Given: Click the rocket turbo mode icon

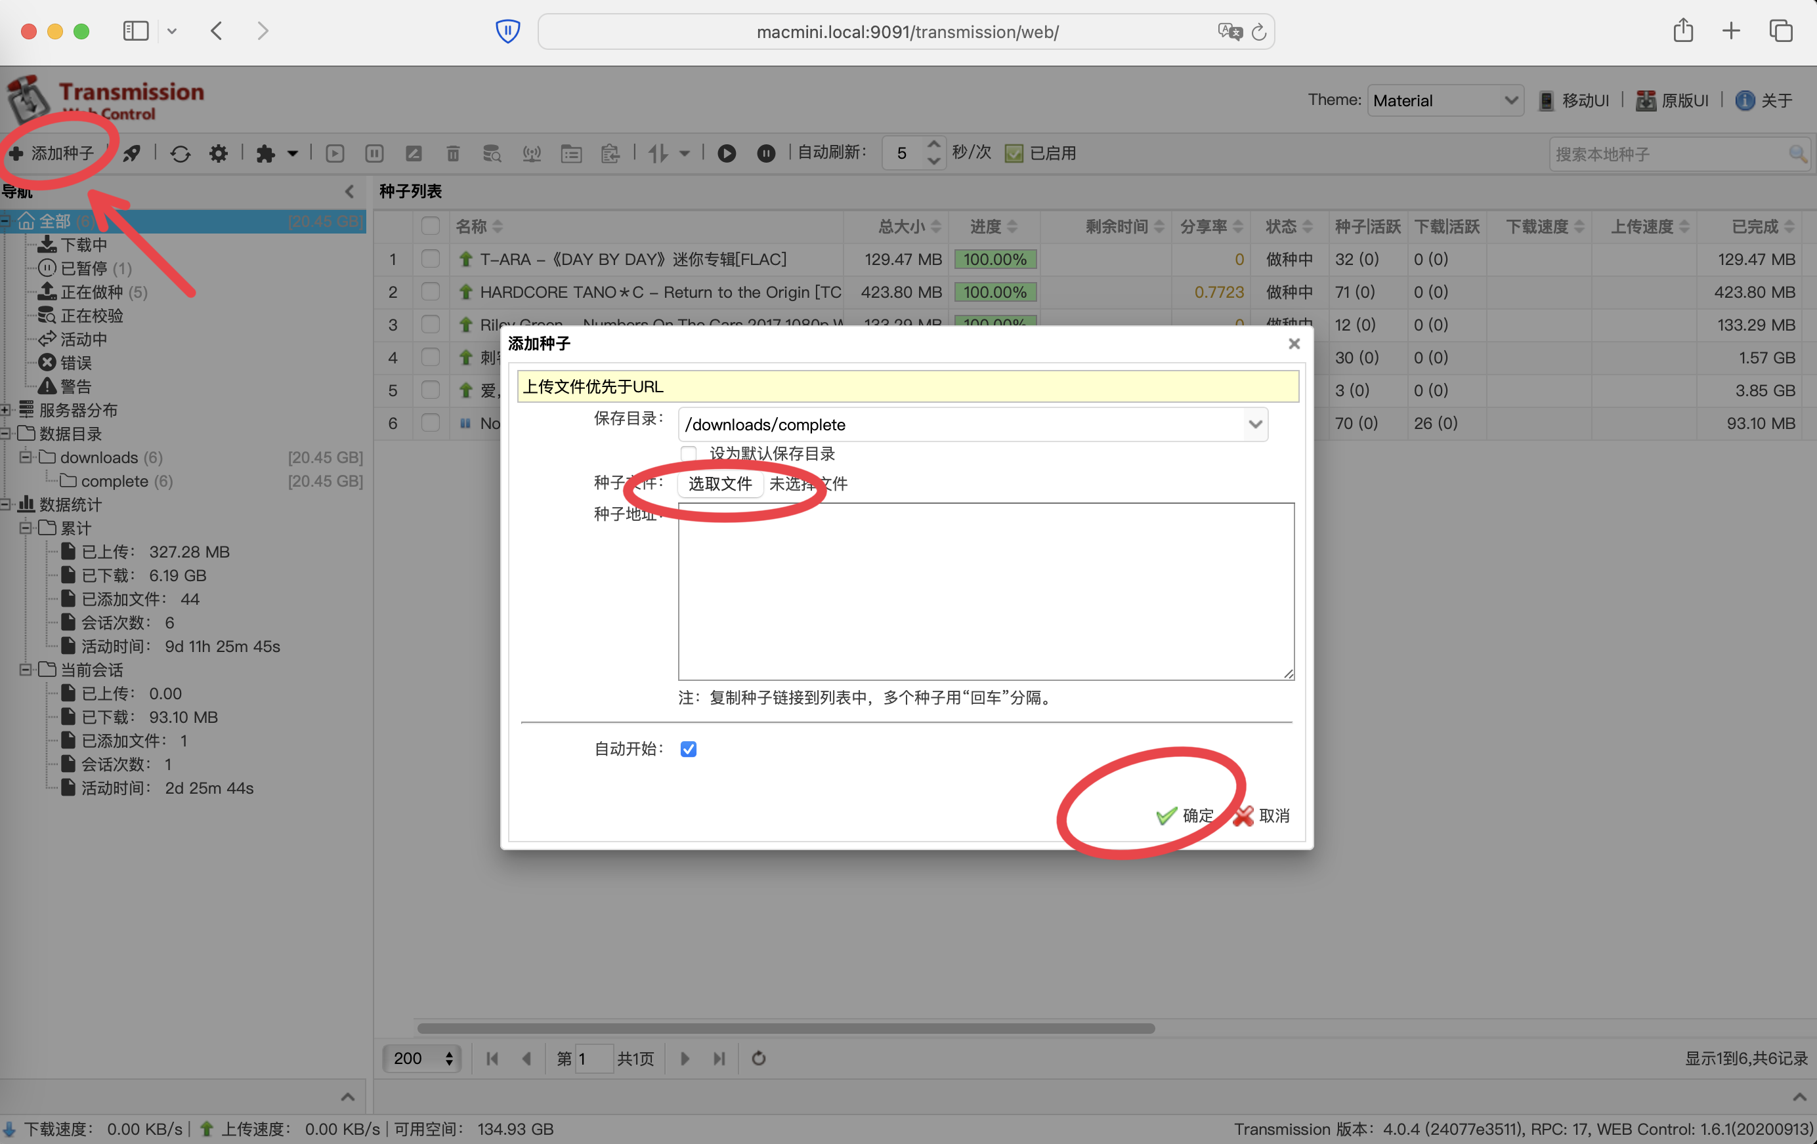Looking at the screenshot, I should tap(132, 154).
